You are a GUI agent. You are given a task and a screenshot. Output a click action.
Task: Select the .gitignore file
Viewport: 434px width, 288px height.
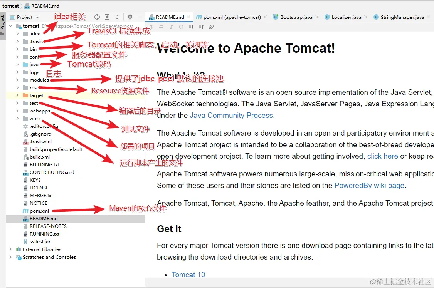pyautogui.click(x=40, y=134)
